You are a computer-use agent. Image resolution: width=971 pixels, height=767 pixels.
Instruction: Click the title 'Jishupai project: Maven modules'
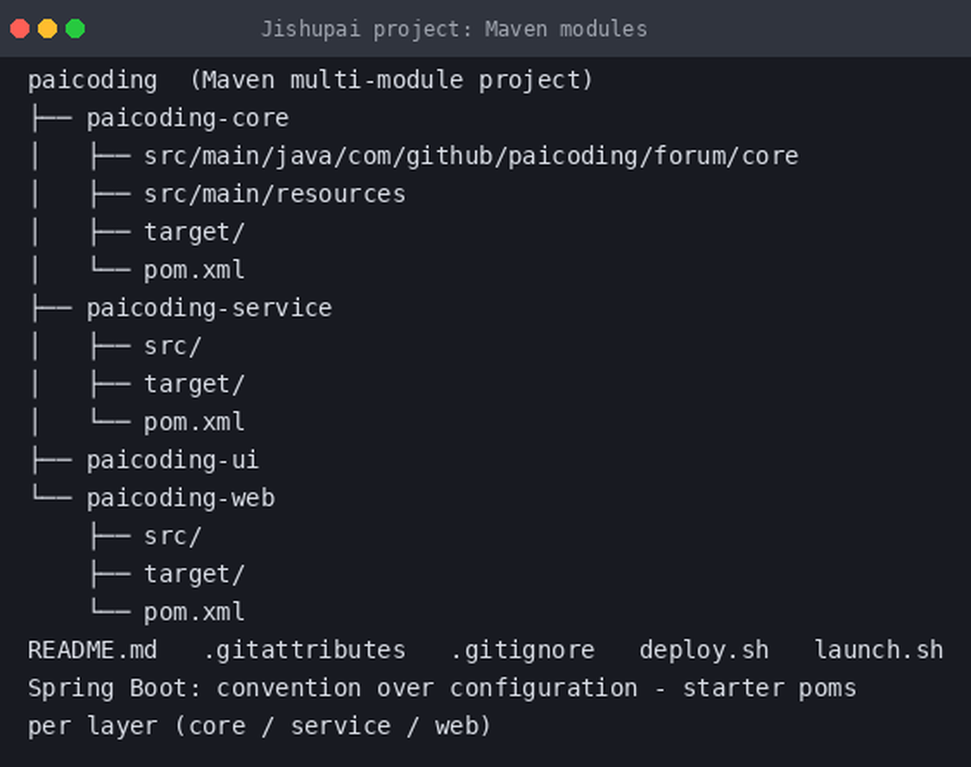click(454, 29)
